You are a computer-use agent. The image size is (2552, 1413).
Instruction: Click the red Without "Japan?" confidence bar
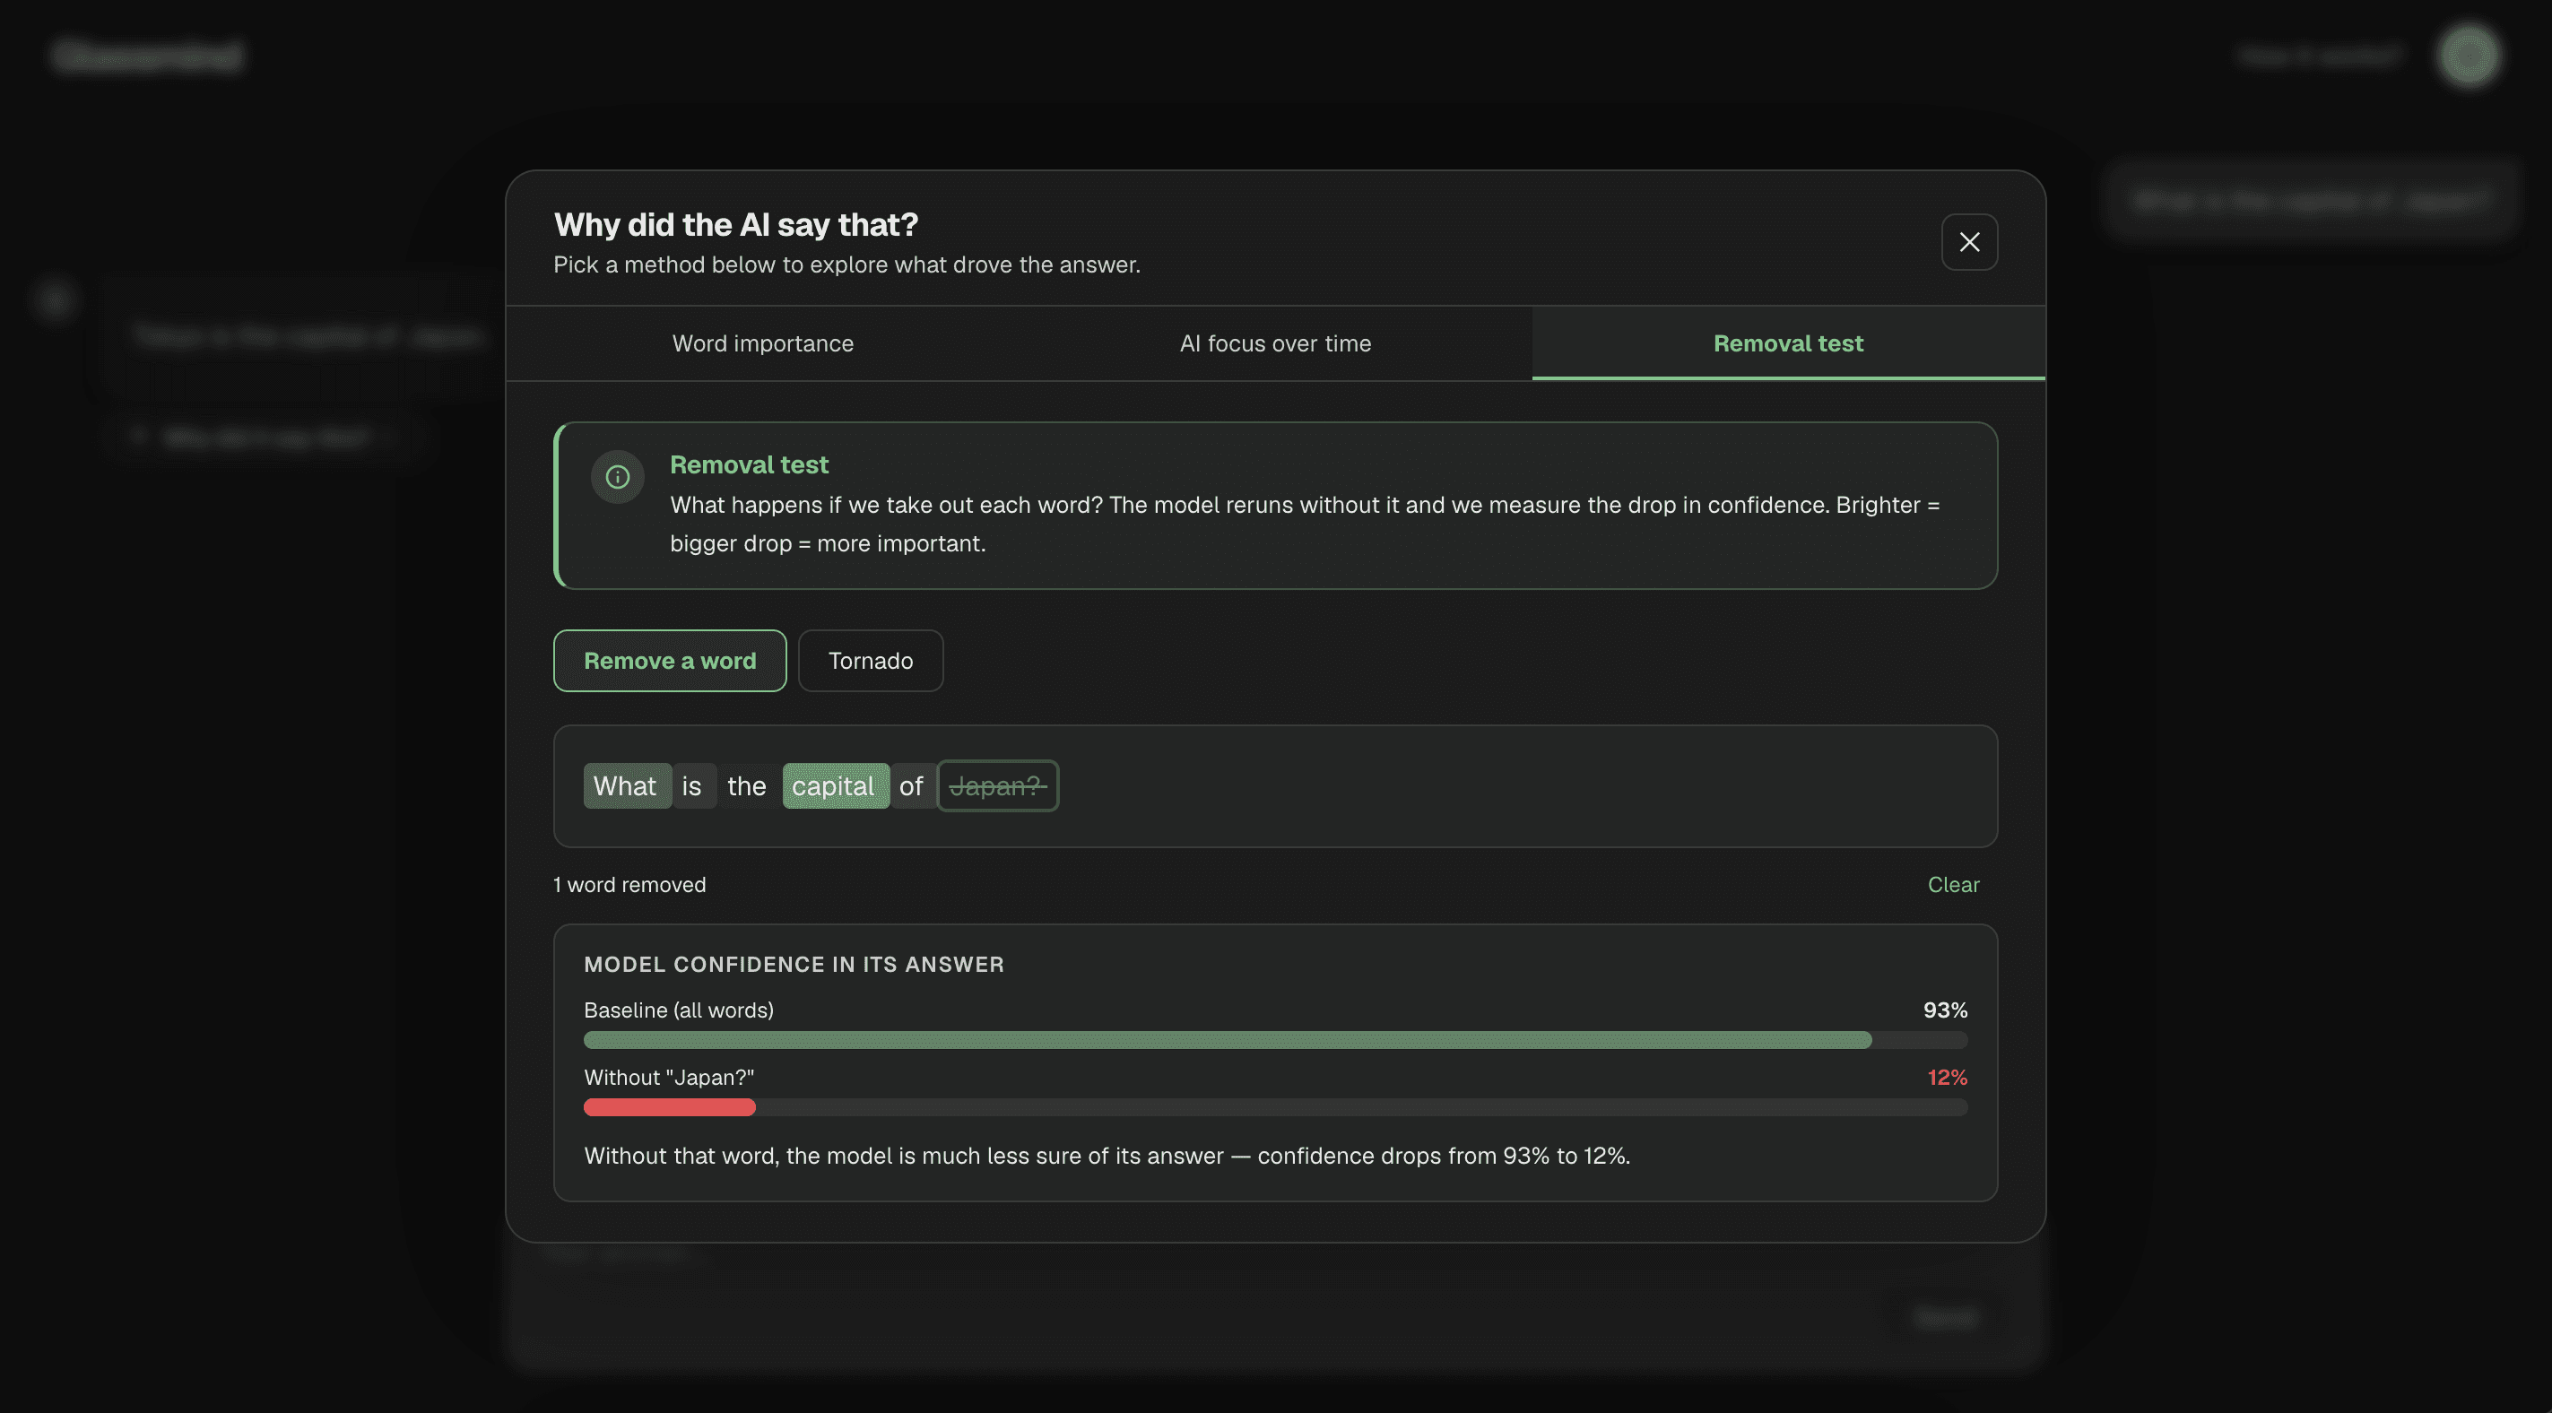pyautogui.click(x=1275, y=1106)
